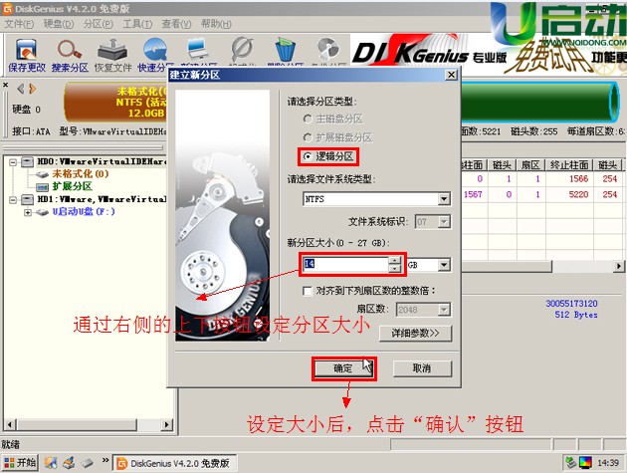Go to previous disk with left arrow
Viewport: 627px width, 473px height.
[x=21, y=89]
